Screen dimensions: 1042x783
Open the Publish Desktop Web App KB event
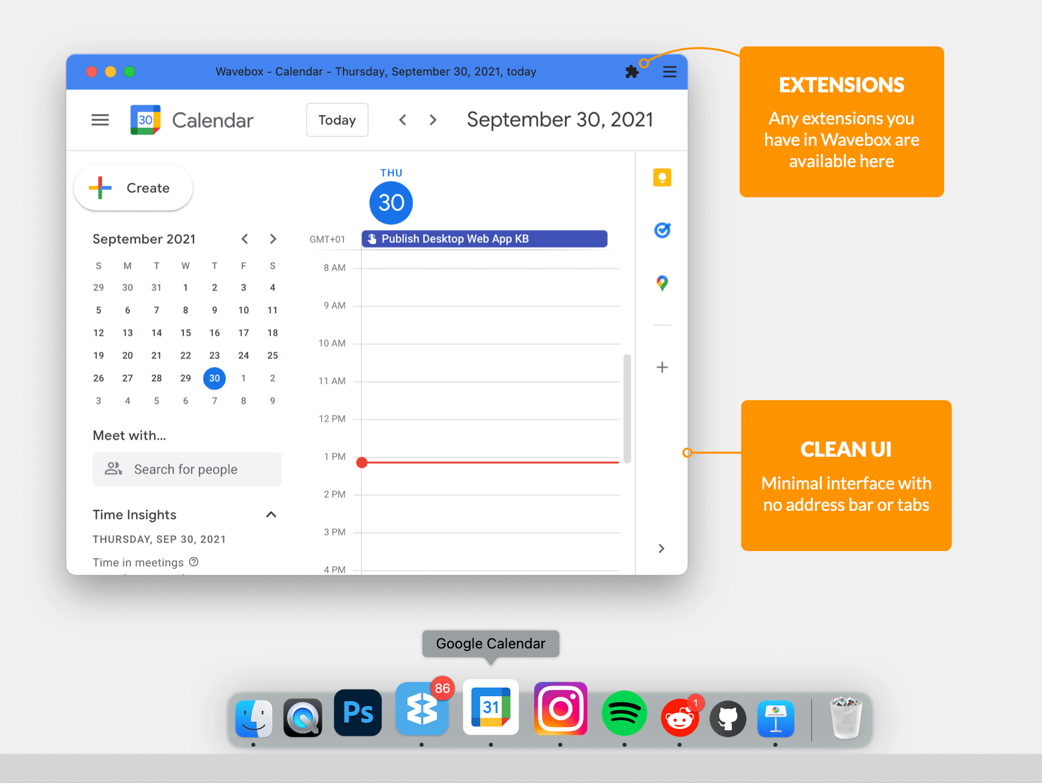[x=484, y=239]
